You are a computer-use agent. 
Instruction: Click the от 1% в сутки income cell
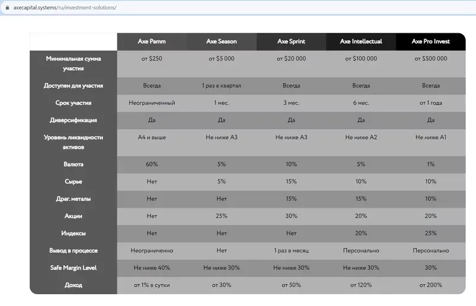pos(152,285)
